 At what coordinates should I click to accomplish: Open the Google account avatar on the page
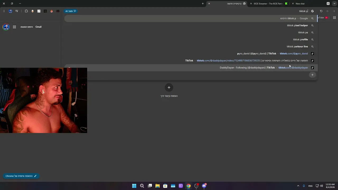[x=6, y=27]
